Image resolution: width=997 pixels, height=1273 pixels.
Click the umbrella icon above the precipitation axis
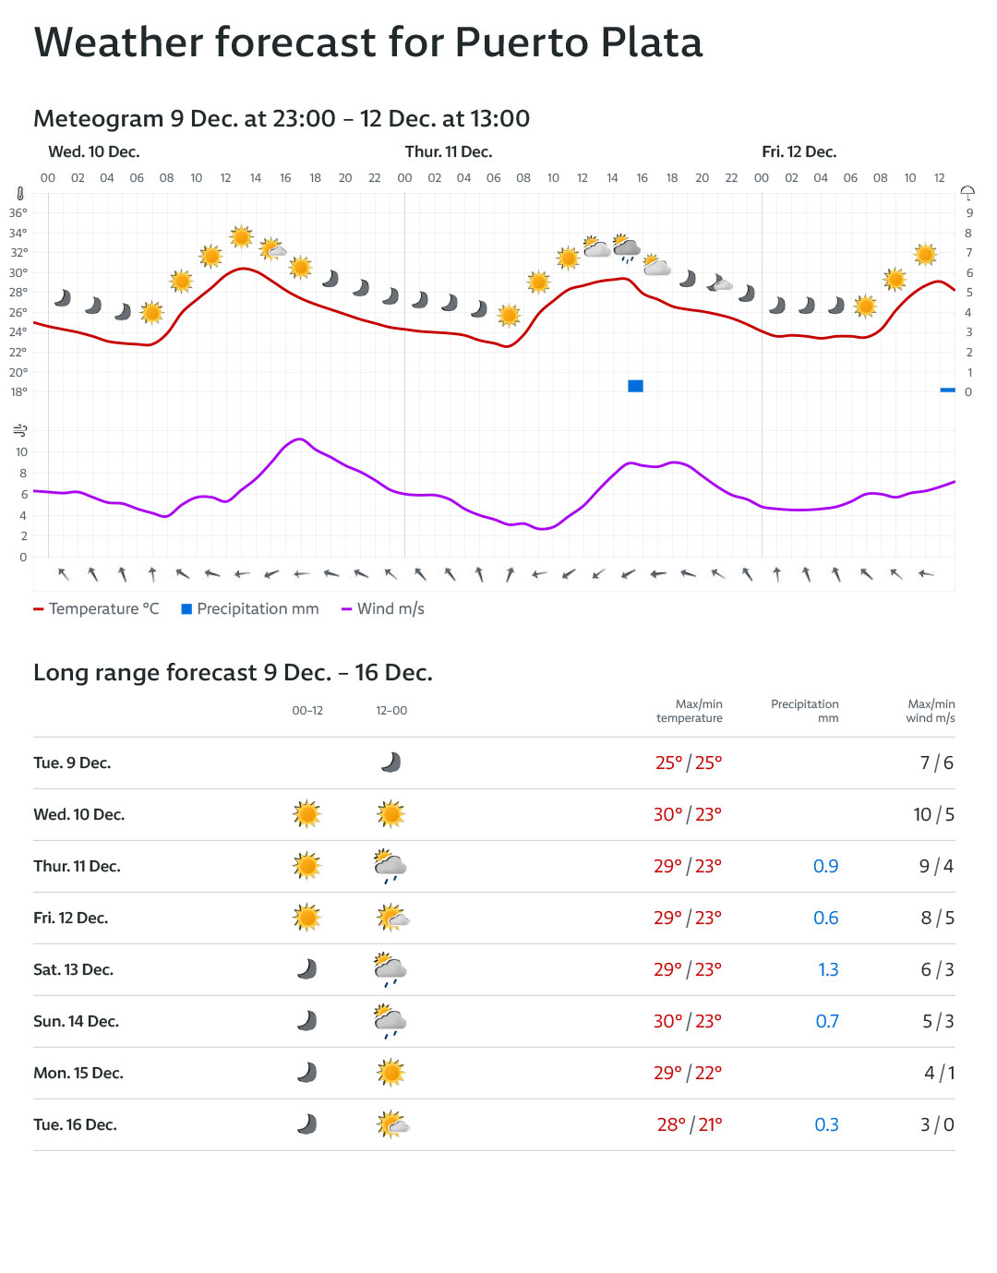tap(967, 193)
